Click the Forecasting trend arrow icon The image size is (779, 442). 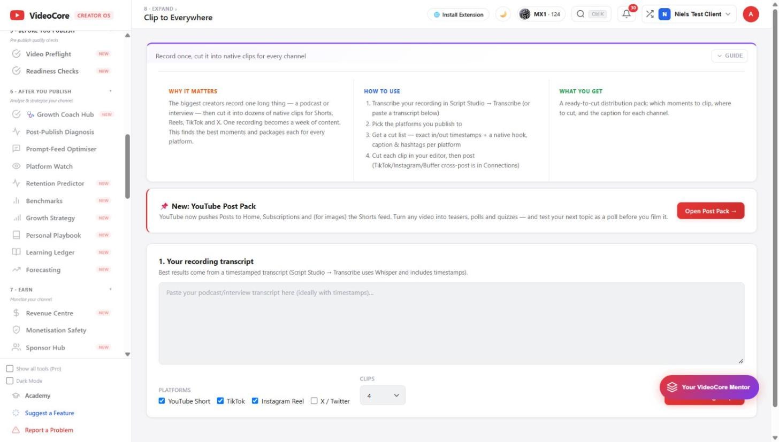[x=16, y=270]
